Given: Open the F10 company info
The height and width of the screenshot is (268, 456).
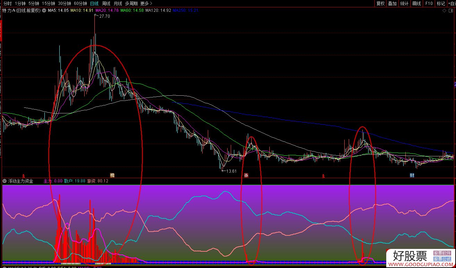Looking at the screenshot, I should click(429, 3).
